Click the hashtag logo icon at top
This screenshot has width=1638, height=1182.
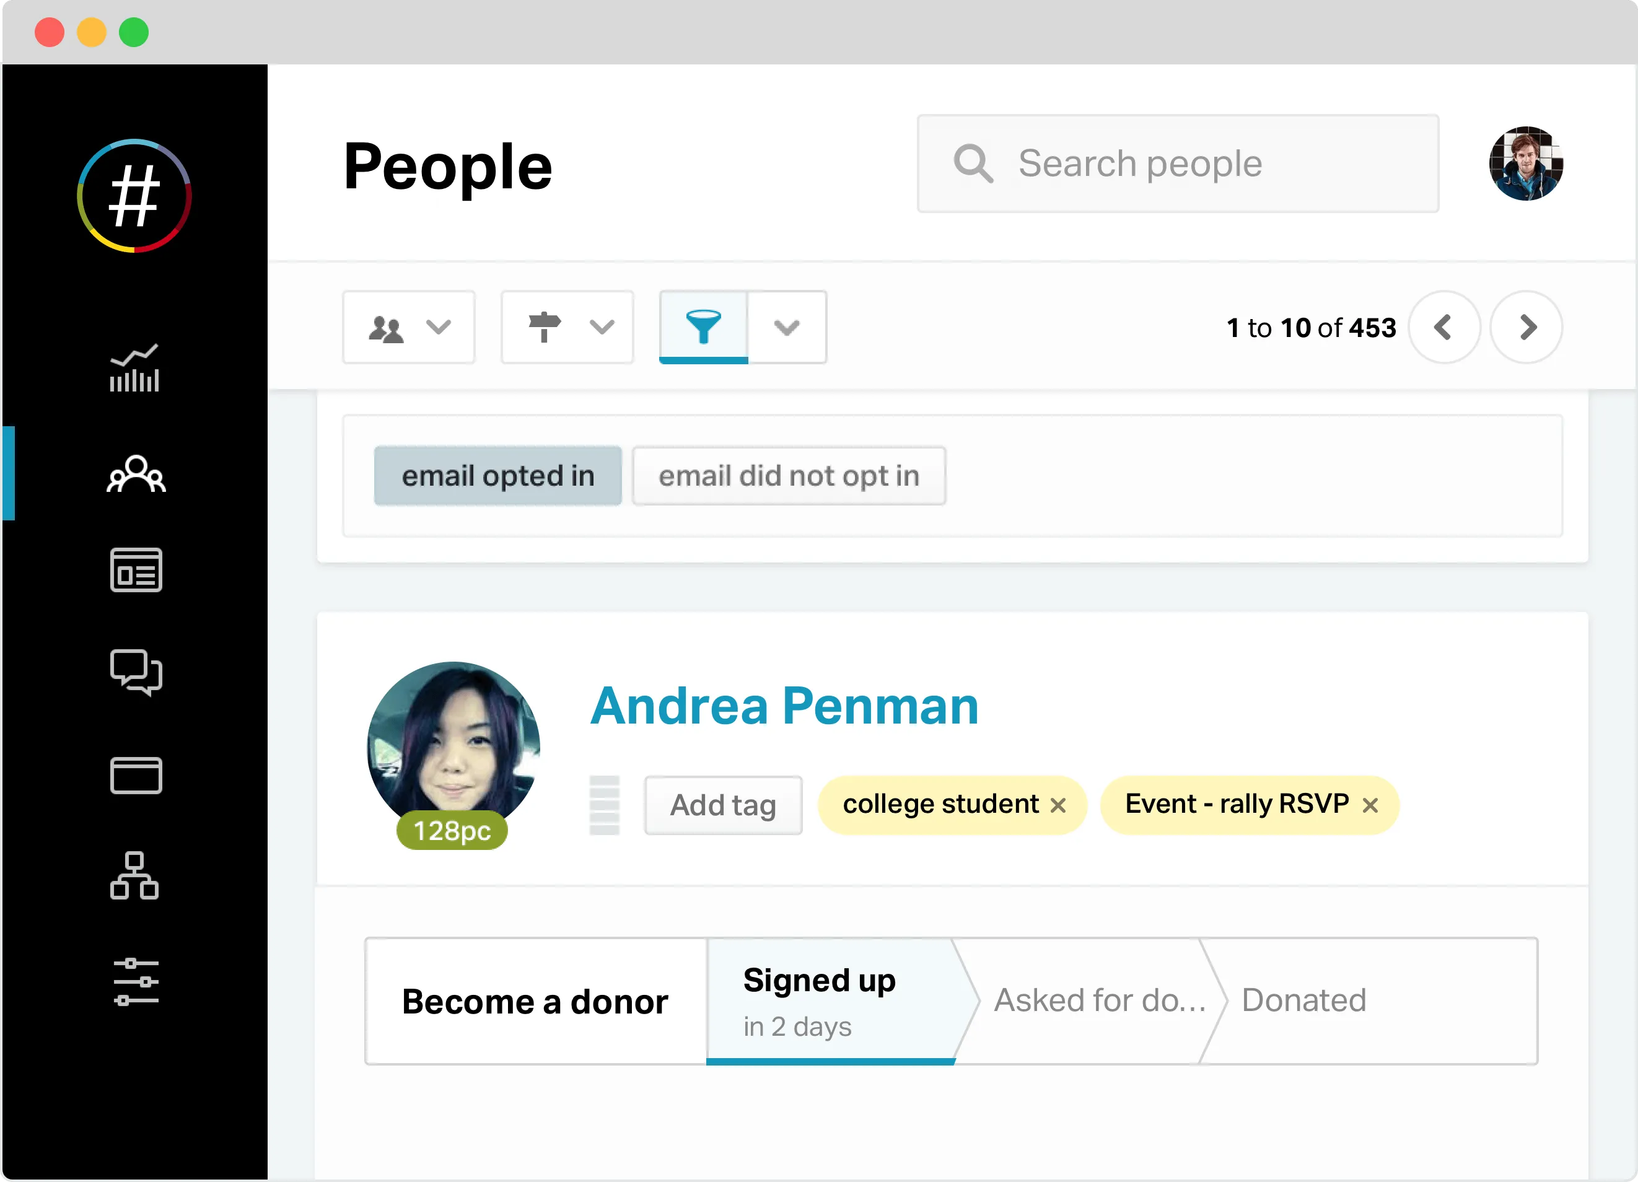135,198
